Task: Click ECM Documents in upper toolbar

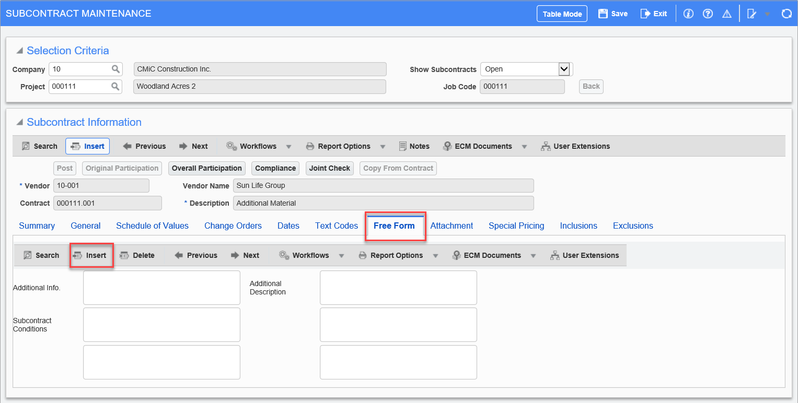Action: (477, 146)
